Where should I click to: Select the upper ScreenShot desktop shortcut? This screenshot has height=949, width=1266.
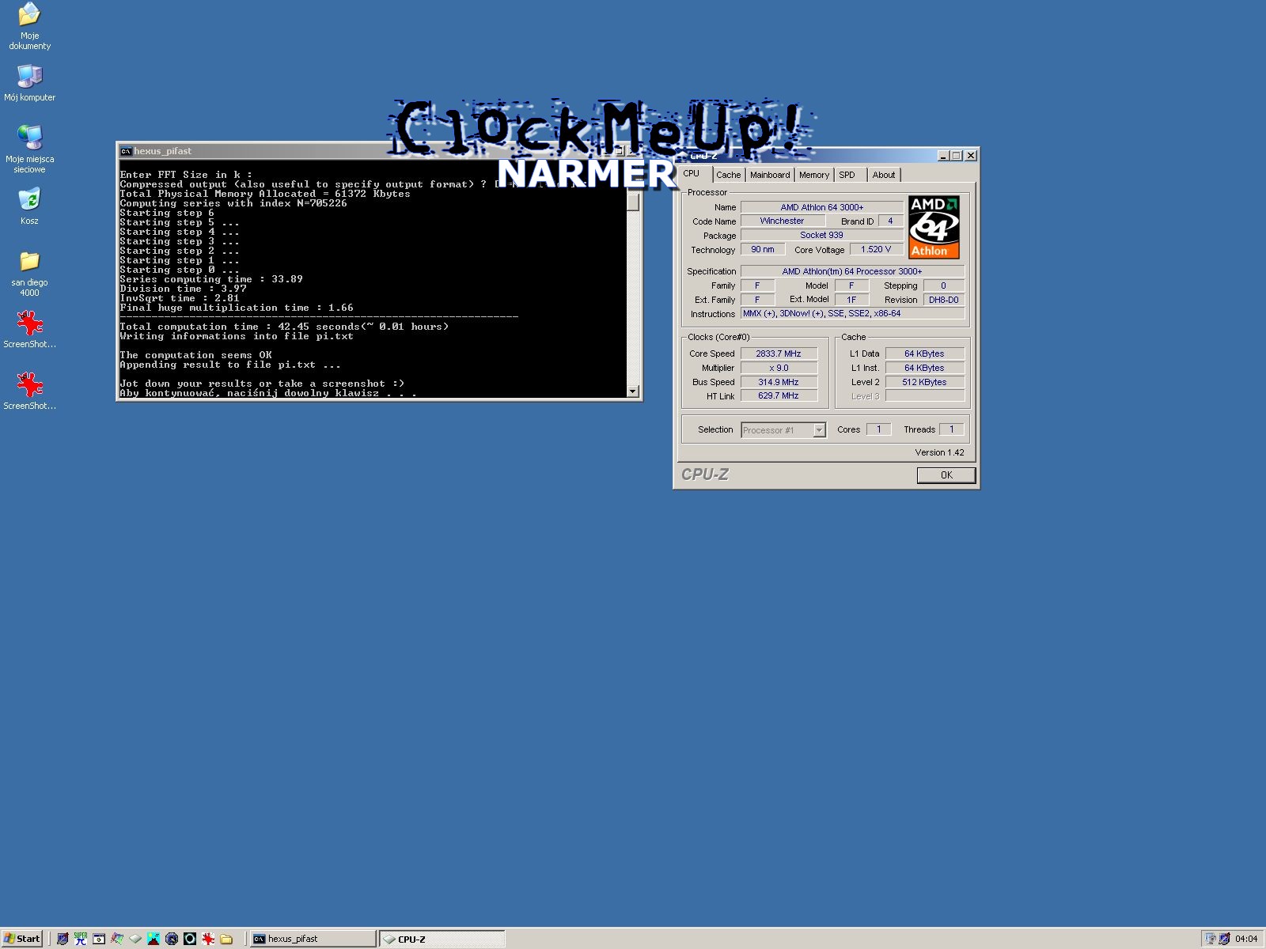tap(29, 329)
